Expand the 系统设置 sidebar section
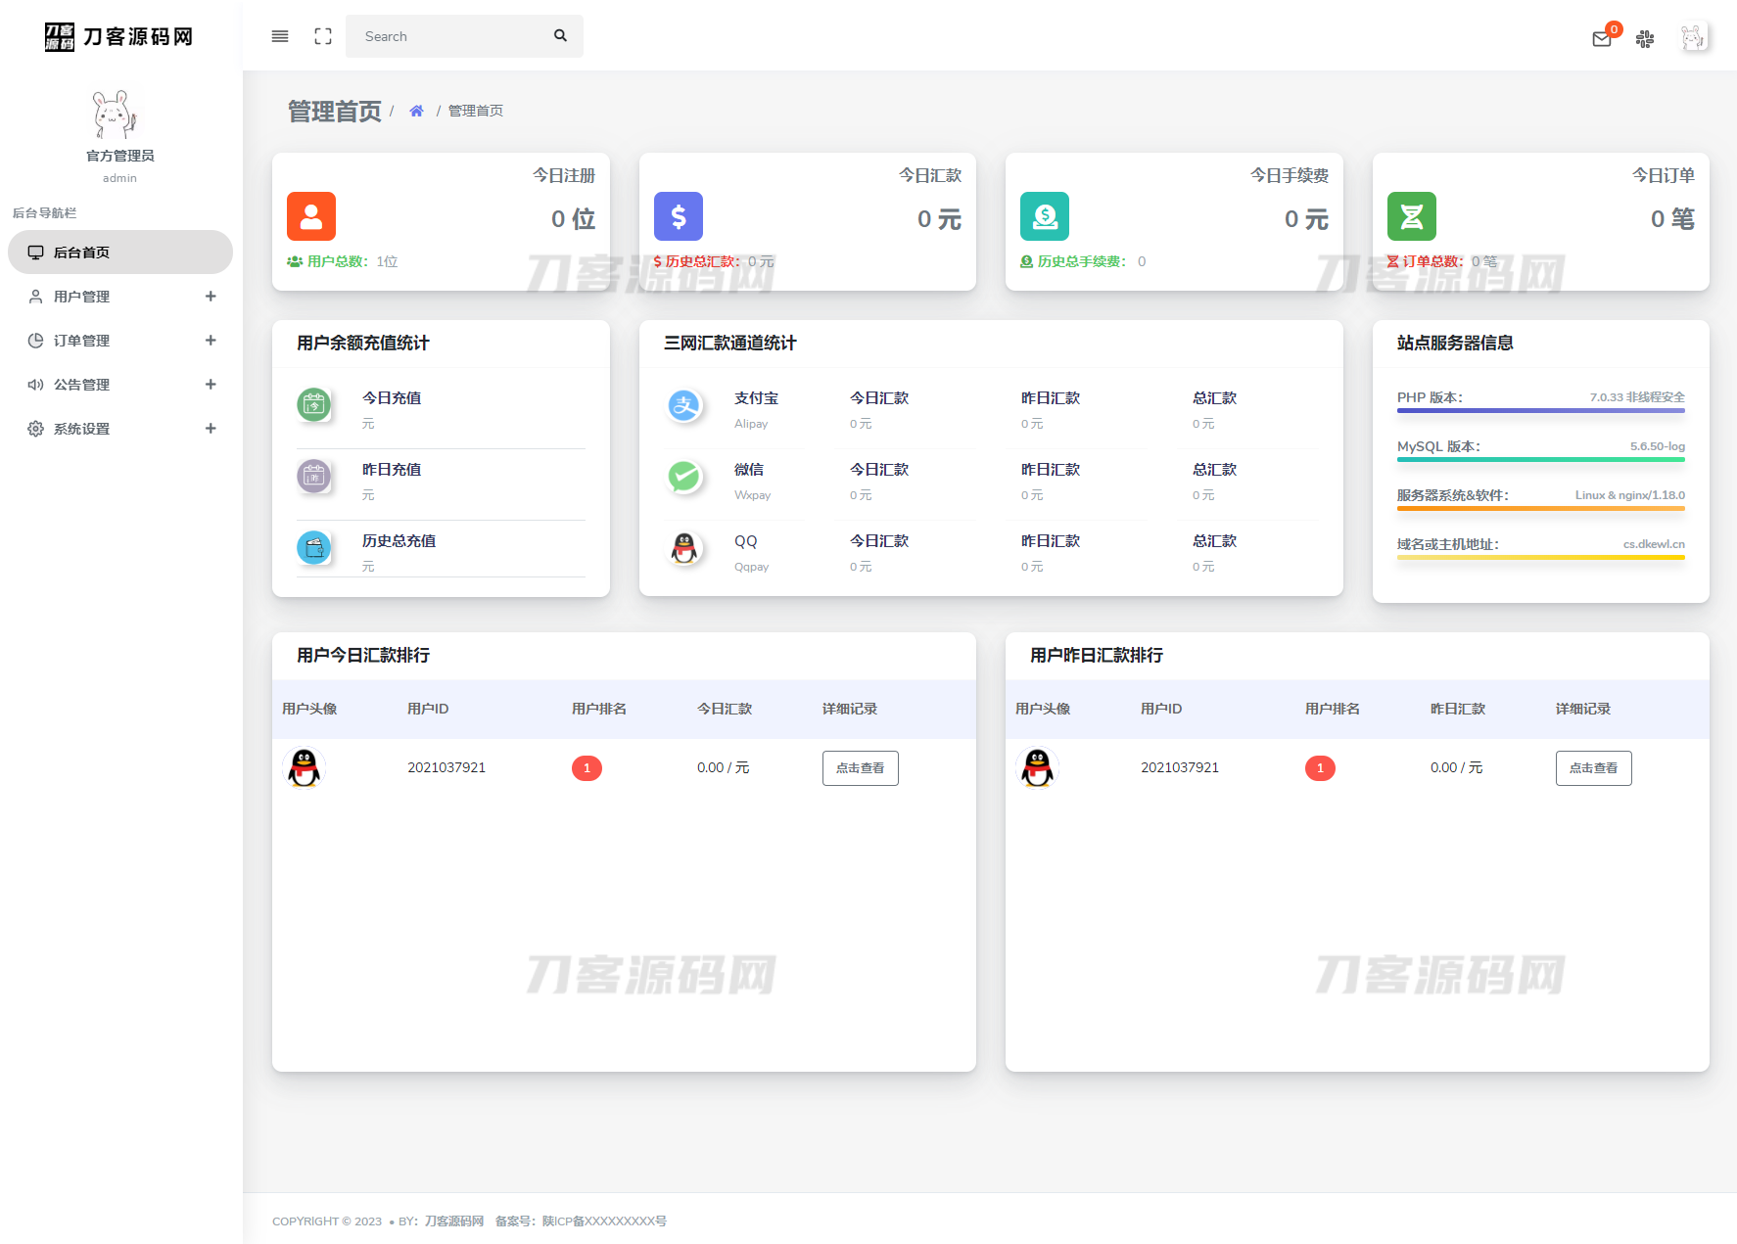 pos(120,429)
